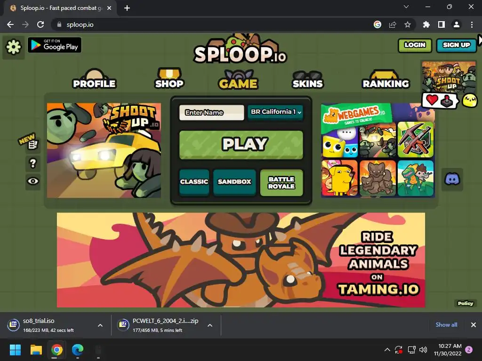Open the Windows Start menu
Screen dimensions: 482x361
15,350
